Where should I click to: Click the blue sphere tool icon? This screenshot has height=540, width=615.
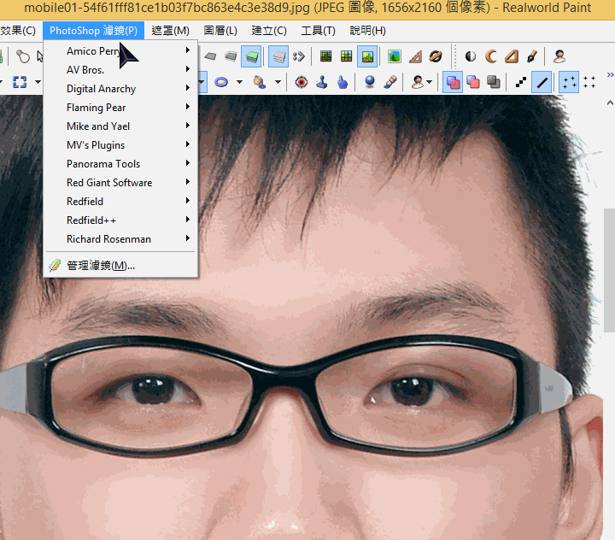tap(369, 82)
